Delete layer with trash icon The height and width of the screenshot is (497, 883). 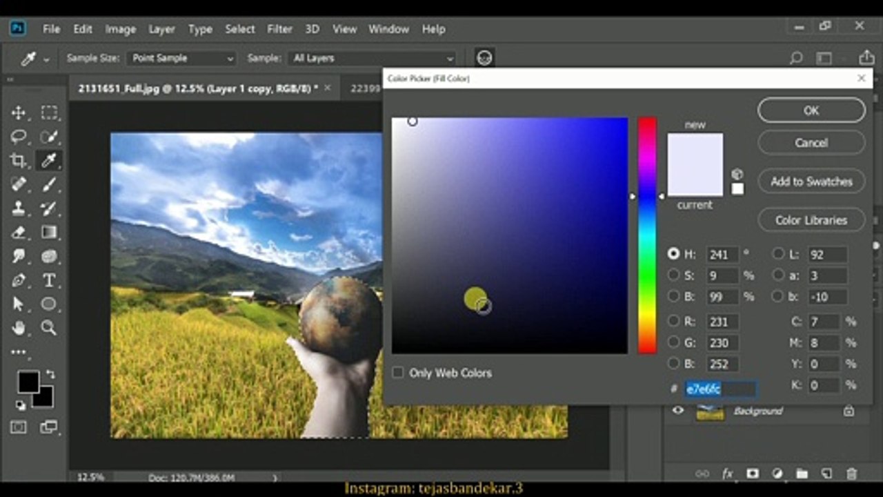[x=852, y=474]
